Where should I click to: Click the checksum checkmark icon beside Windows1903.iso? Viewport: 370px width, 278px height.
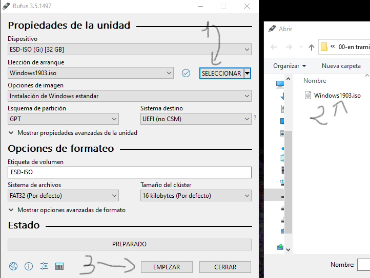coord(186,73)
